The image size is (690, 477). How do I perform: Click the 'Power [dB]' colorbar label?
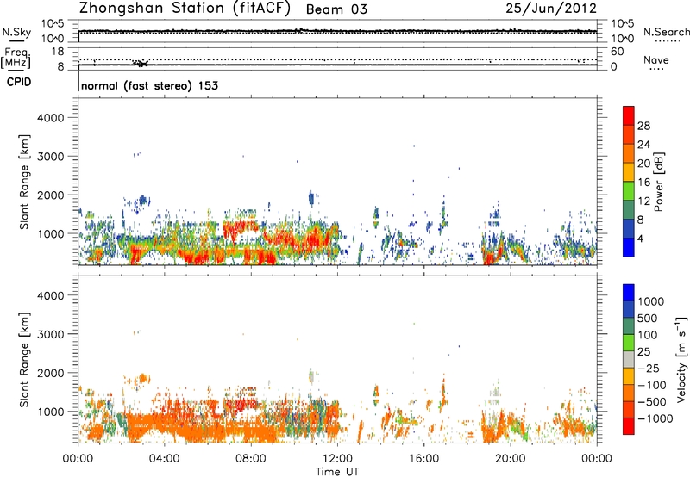click(x=658, y=182)
